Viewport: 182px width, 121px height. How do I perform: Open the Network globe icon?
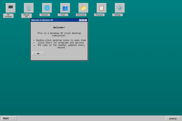pos(47,8)
